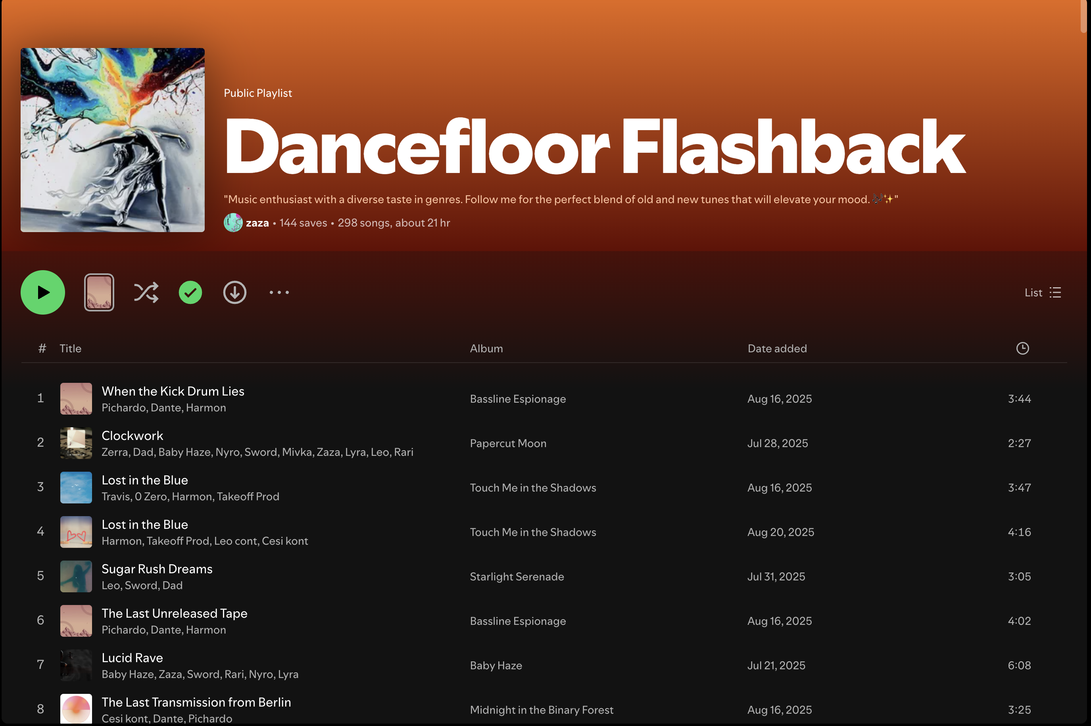Click the vertical scrollbar at the right edge
This screenshot has height=726, width=1091.
(x=1083, y=16)
